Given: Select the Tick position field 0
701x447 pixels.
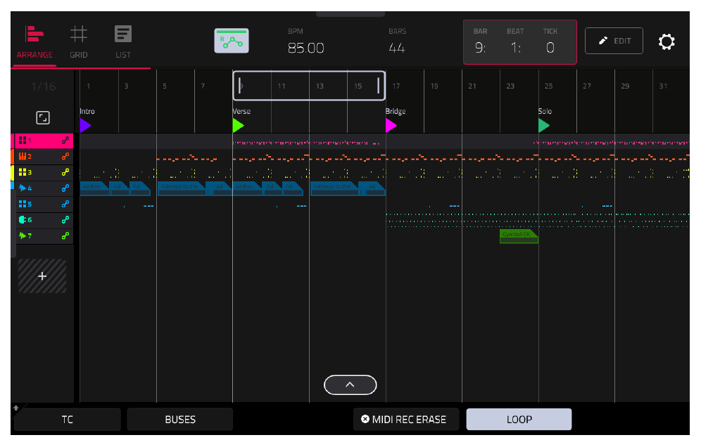Looking at the screenshot, I should [550, 47].
